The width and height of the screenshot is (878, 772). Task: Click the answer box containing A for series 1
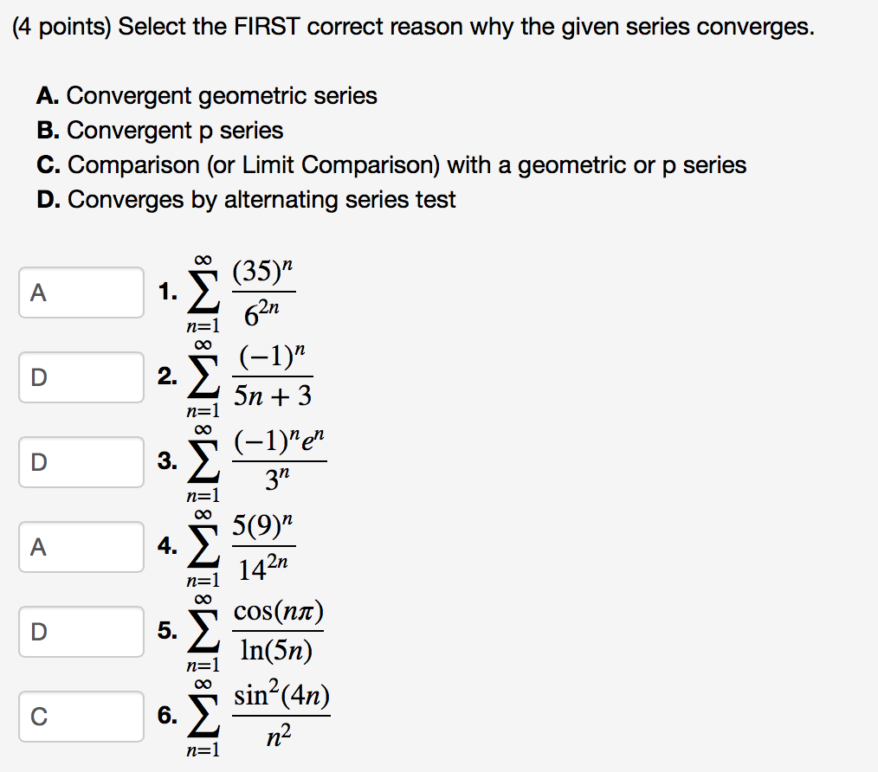tap(81, 293)
